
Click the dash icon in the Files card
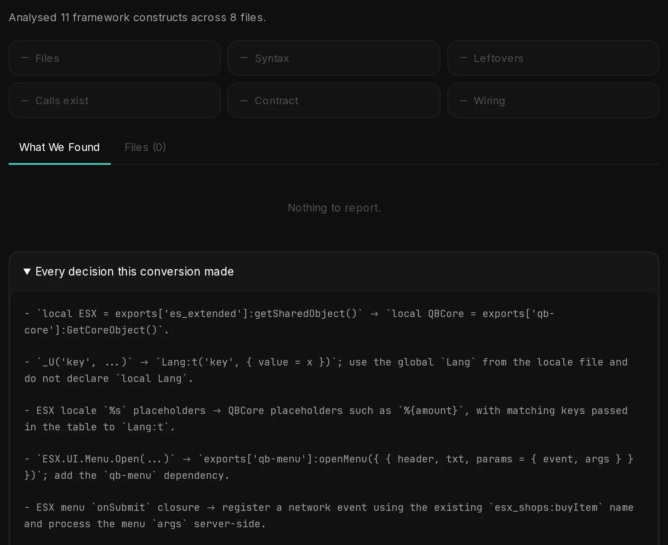[25, 58]
